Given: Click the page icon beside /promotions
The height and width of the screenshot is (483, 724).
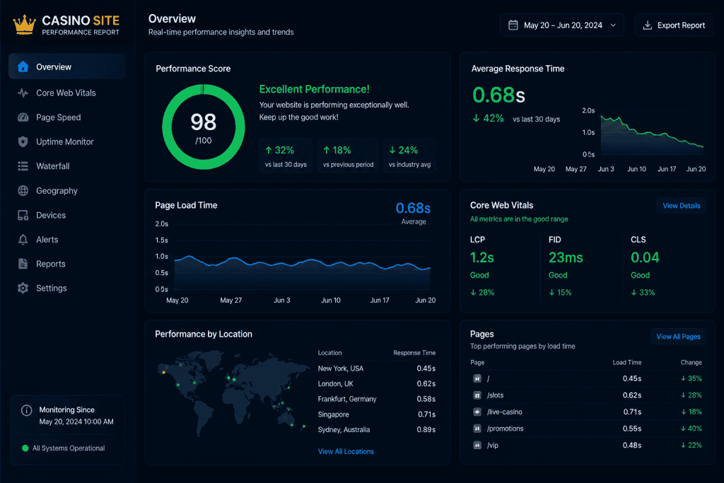Looking at the screenshot, I should tap(477, 429).
